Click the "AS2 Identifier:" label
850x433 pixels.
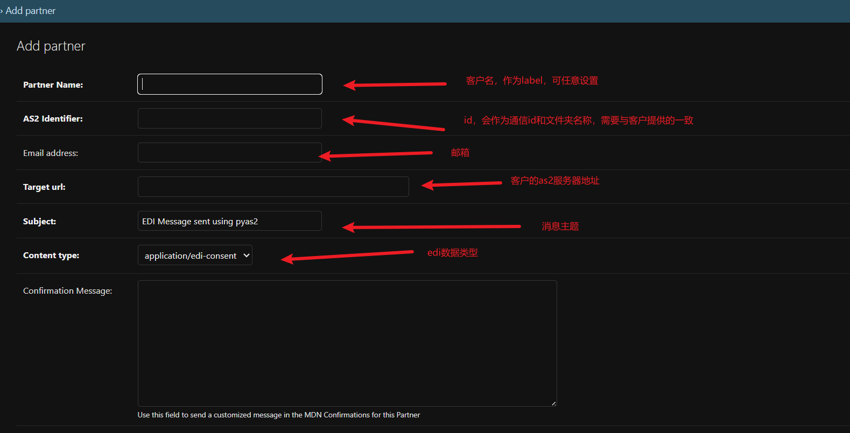tap(53, 119)
